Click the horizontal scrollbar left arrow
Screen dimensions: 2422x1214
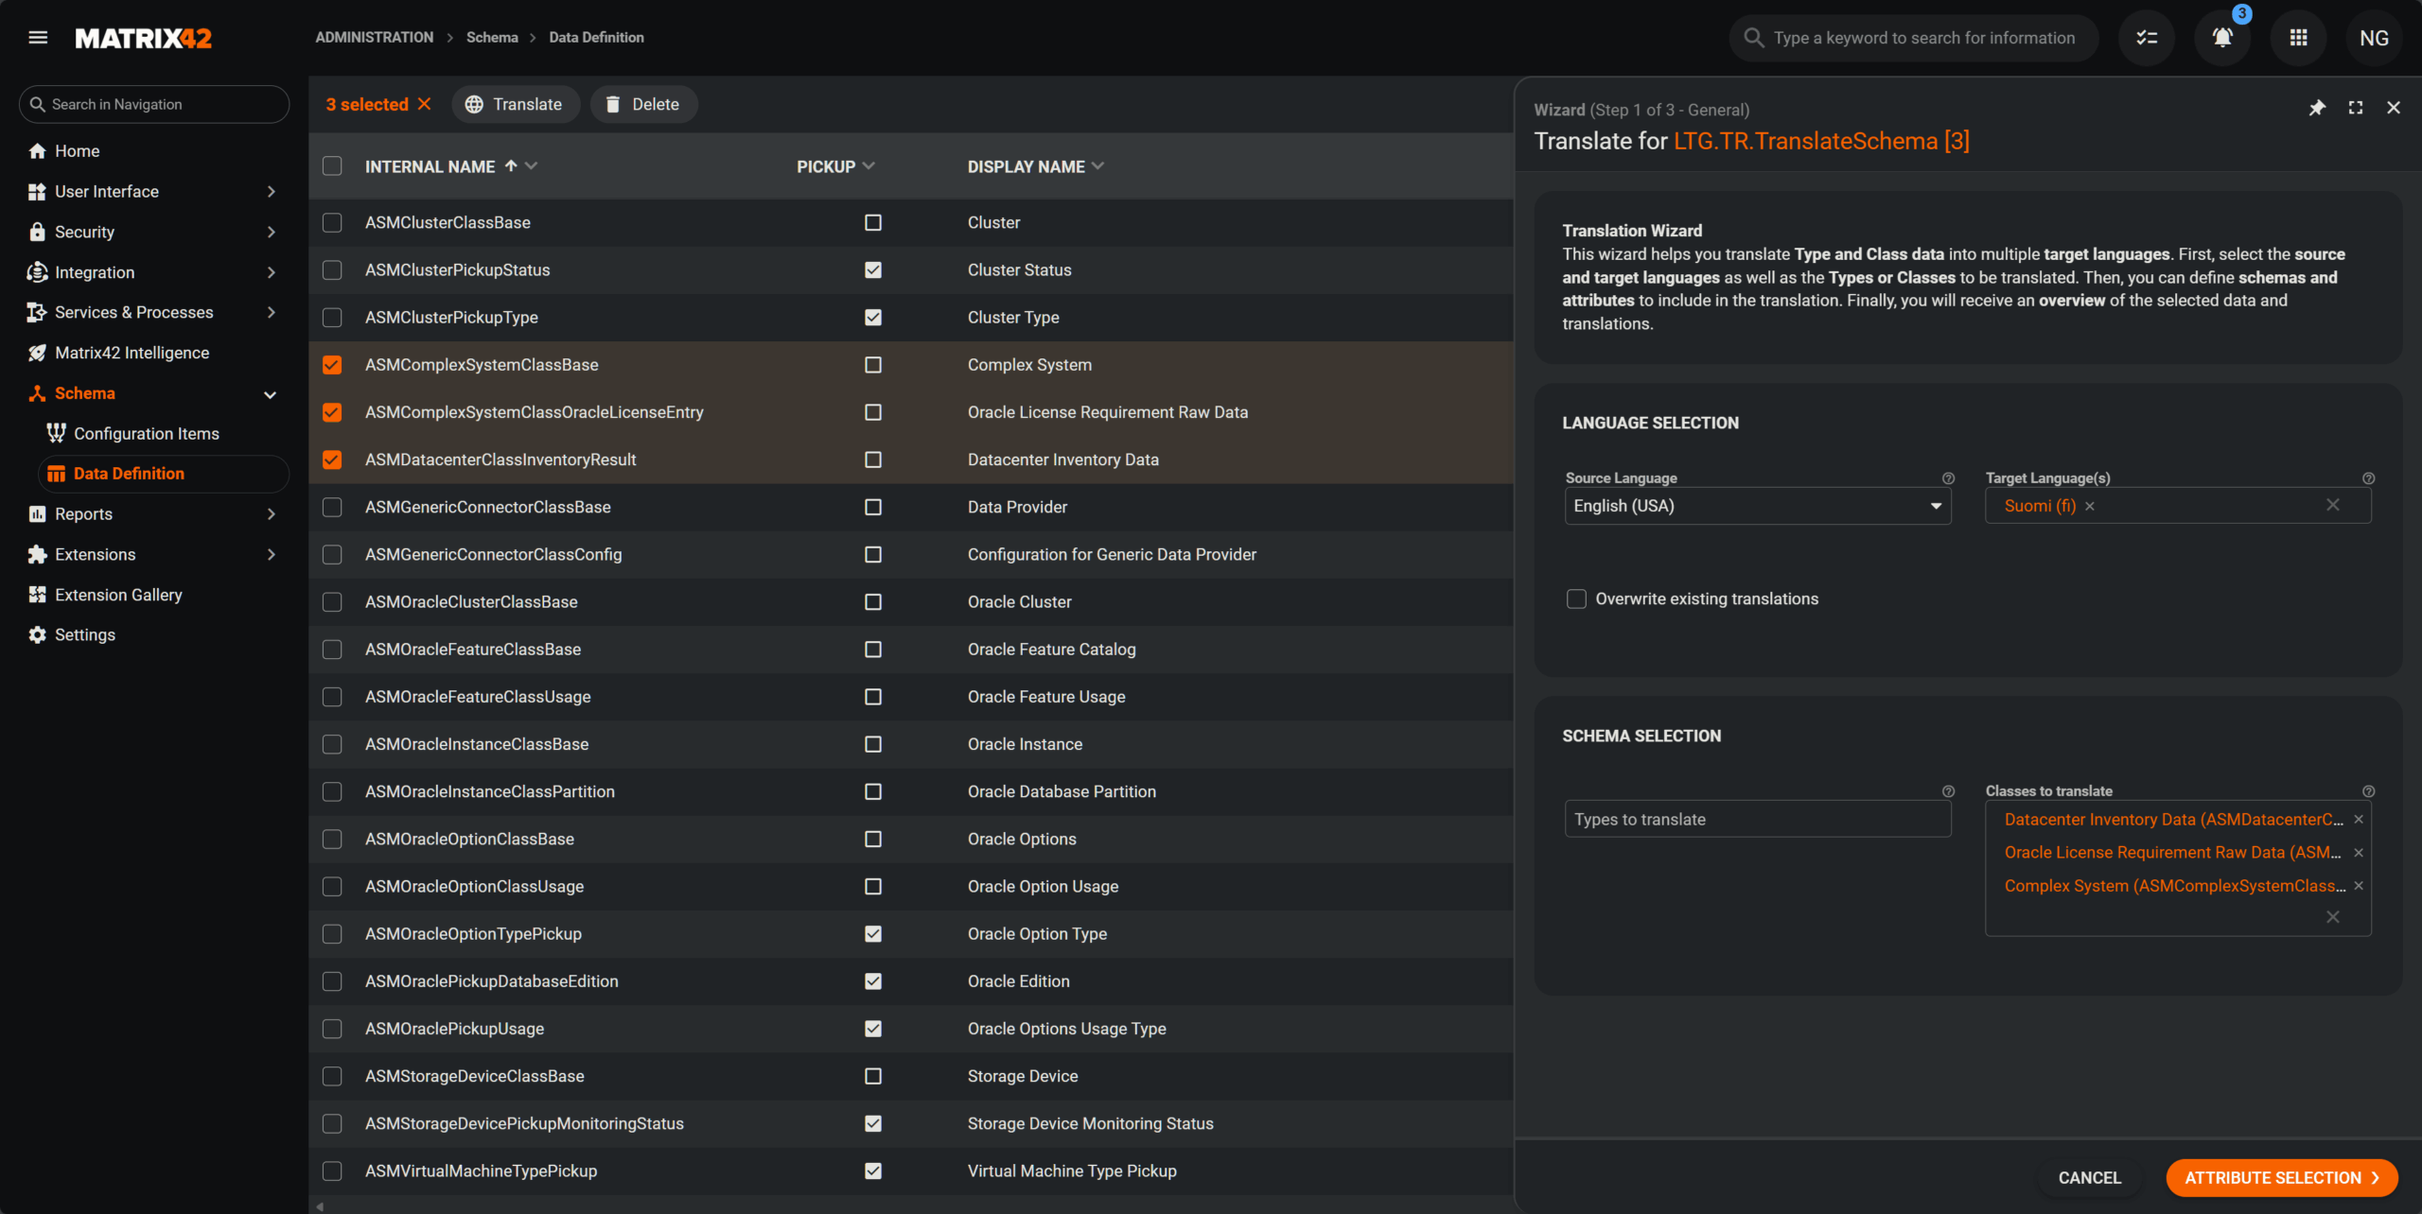click(x=320, y=1205)
